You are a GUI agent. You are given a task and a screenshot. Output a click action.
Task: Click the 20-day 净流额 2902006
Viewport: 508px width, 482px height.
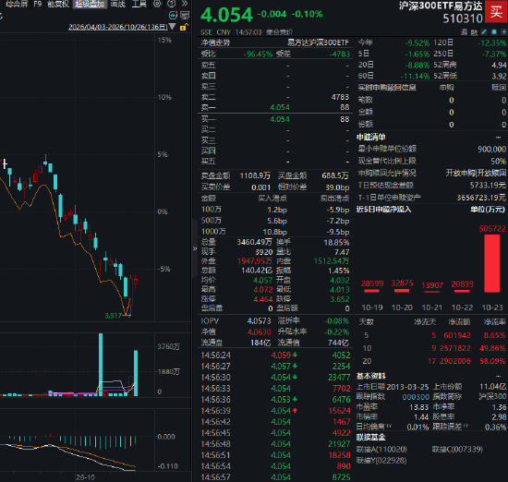(x=454, y=361)
